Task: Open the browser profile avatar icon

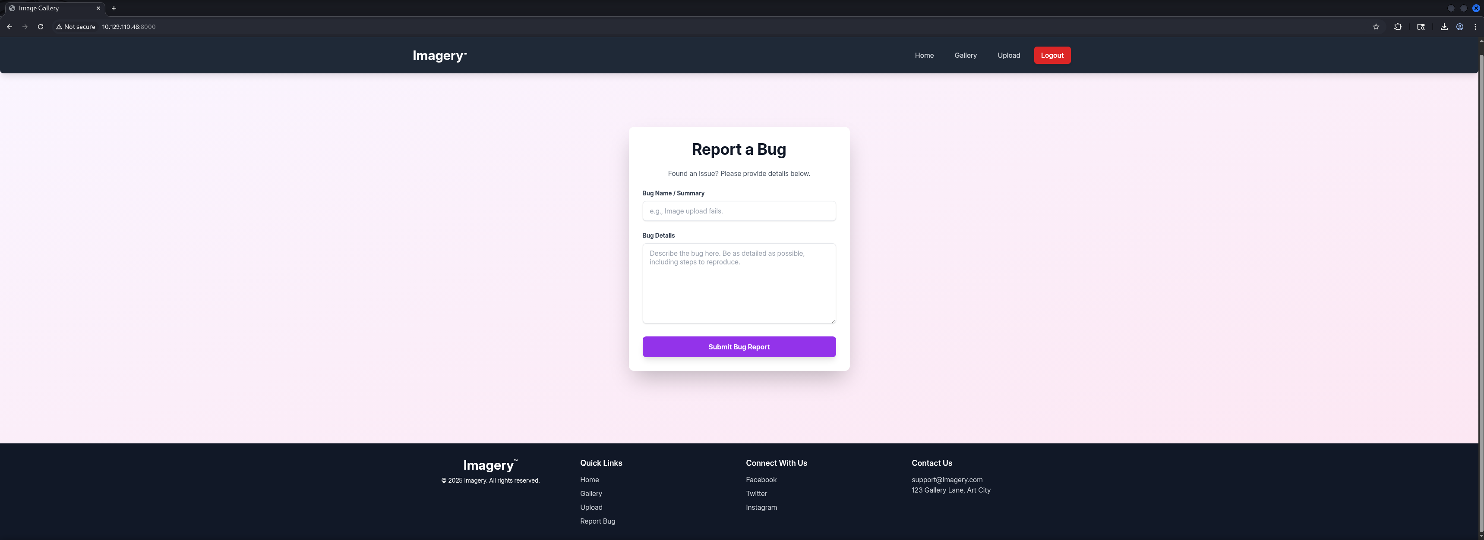Action: point(1459,26)
